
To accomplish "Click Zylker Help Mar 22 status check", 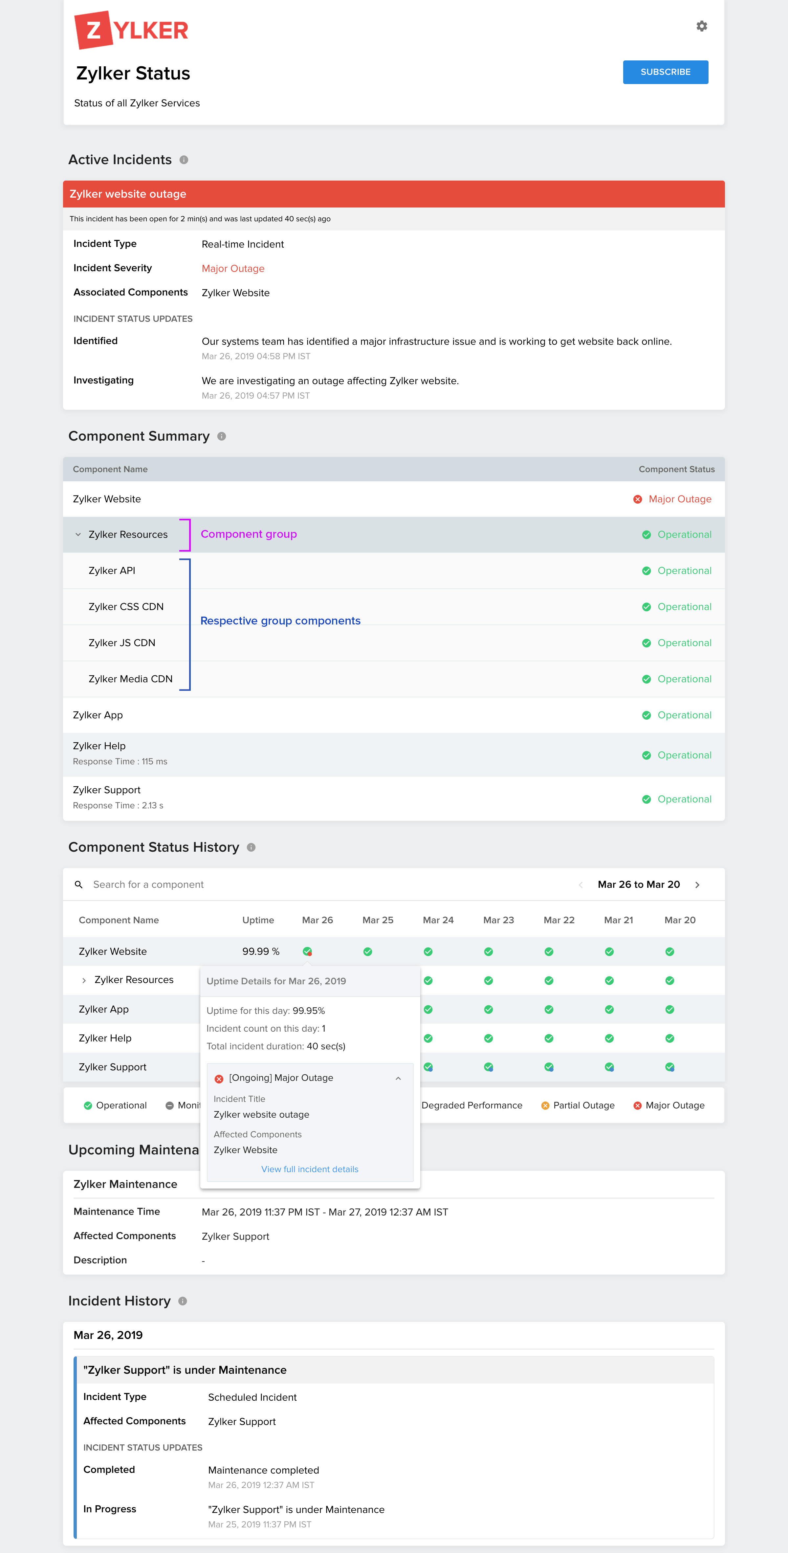I will [549, 1038].
